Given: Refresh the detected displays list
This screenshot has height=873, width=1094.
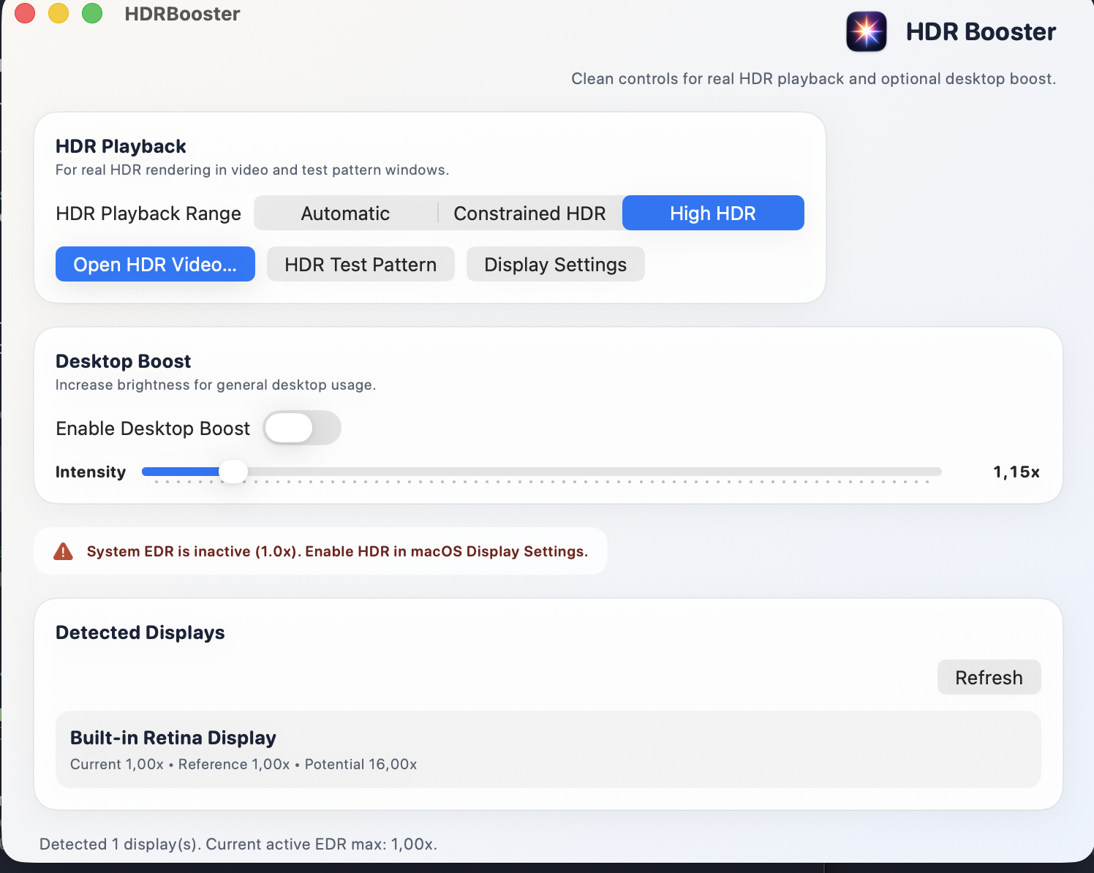Looking at the screenshot, I should pos(989,677).
